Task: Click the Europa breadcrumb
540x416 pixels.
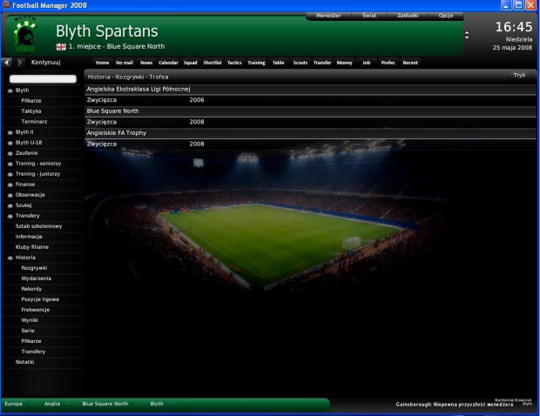Action: [x=13, y=404]
